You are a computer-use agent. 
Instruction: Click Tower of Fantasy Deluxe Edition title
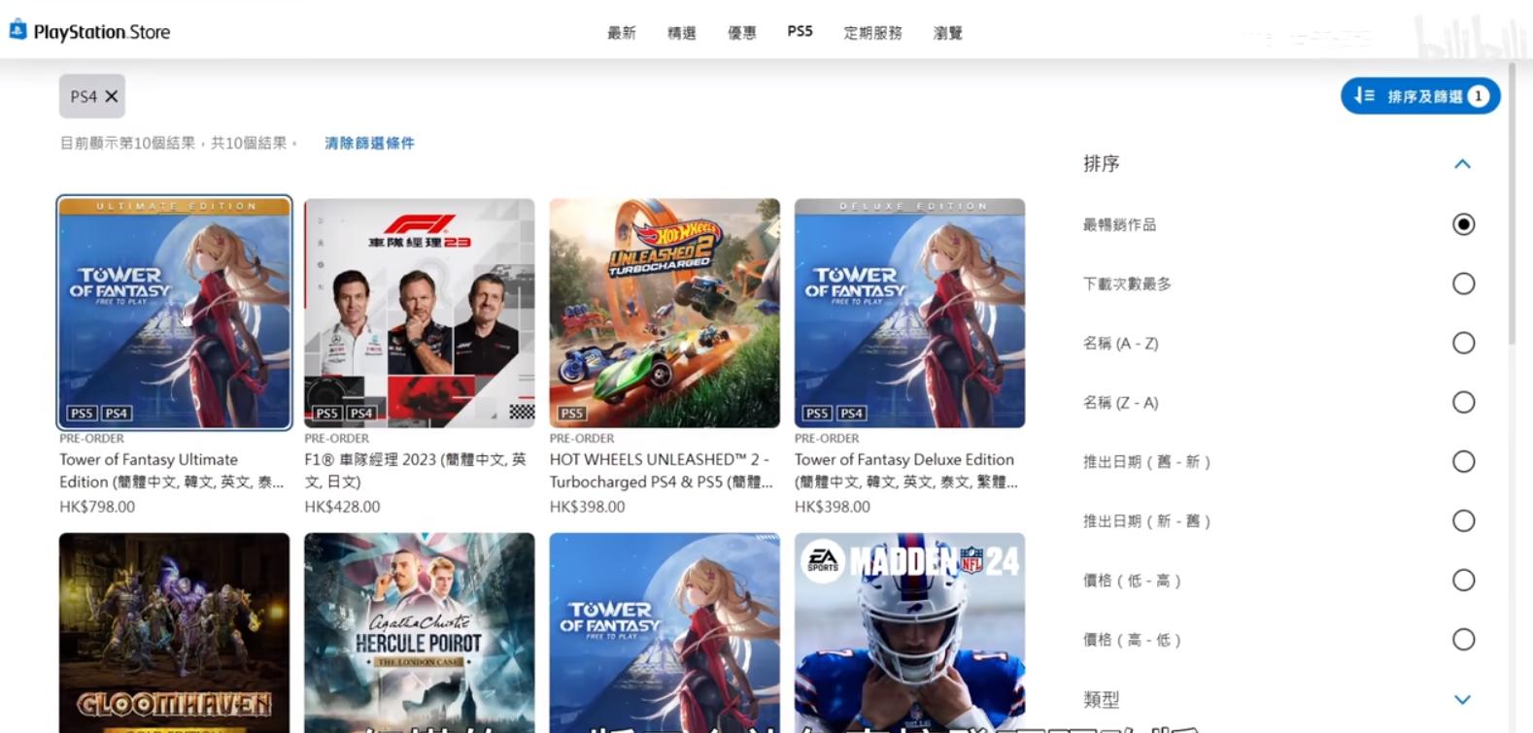coord(906,471)
